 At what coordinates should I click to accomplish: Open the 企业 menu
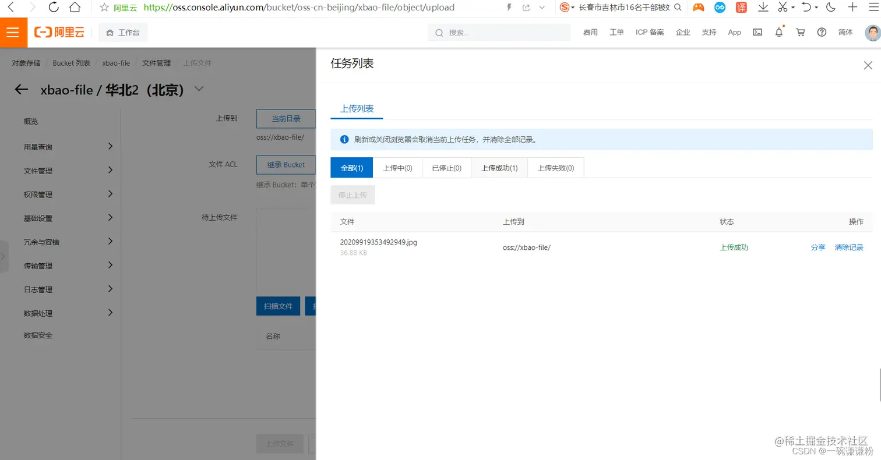pos(683,33)
